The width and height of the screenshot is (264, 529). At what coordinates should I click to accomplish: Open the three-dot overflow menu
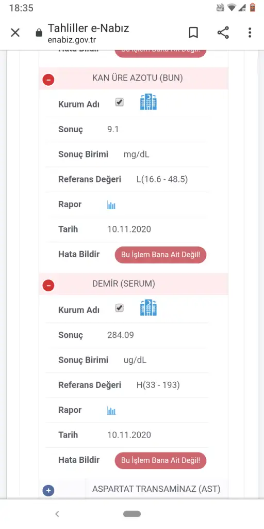pyautogui.click(x=250, y=33)
